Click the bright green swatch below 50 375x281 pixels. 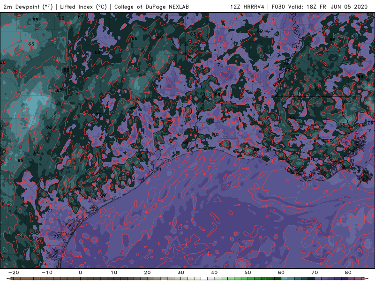pos(251,279)
